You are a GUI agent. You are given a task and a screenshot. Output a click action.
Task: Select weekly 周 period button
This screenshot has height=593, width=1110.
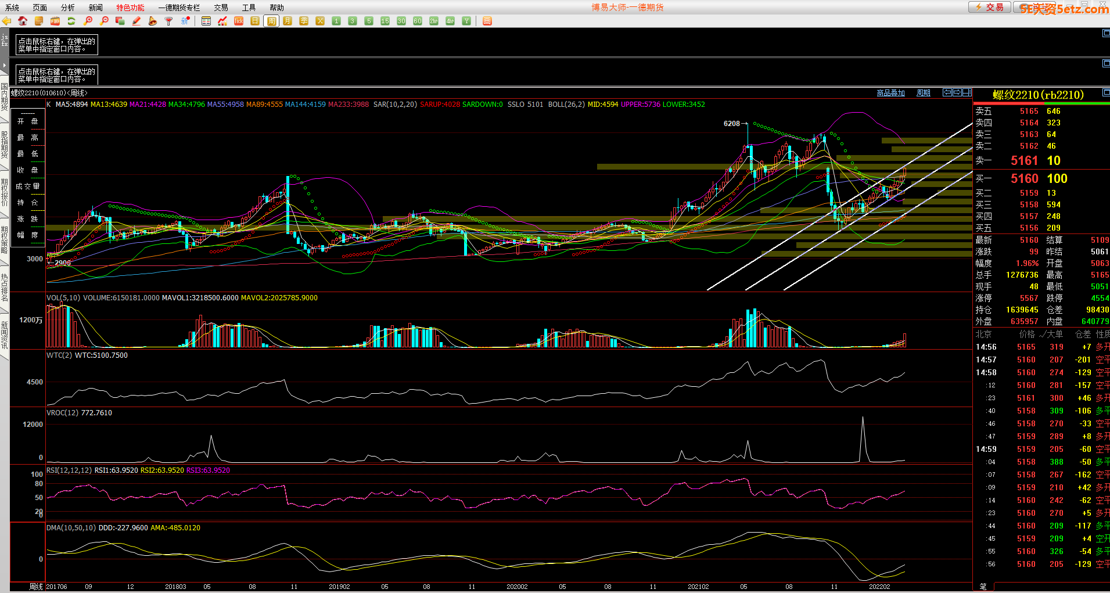point(271,21)
